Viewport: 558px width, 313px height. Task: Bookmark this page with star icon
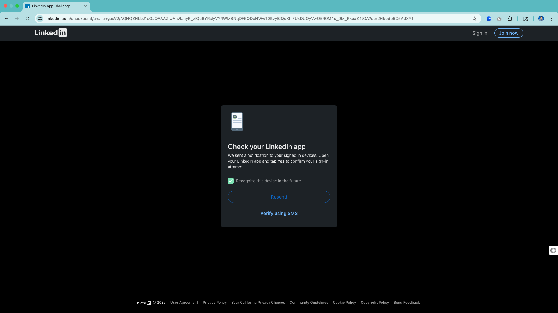coord(474,19)
